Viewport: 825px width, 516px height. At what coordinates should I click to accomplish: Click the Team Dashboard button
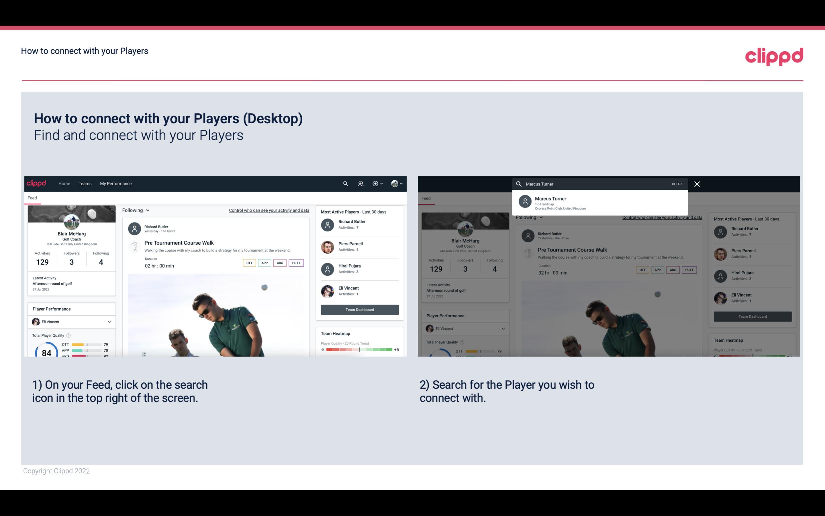point(359,309)
